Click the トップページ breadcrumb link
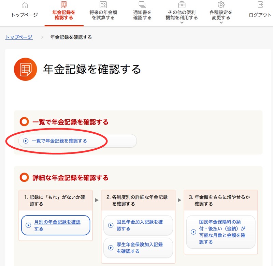Screen dimensions: 273x266 coord(19,37)
